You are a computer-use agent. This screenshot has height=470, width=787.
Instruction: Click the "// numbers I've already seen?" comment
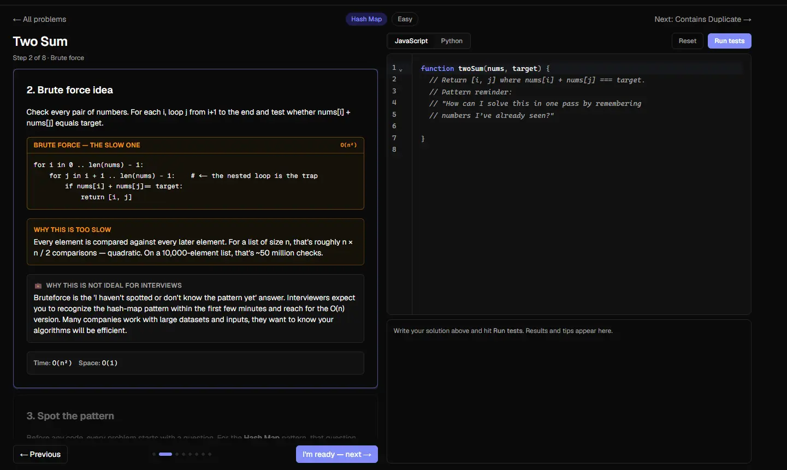pyautogui.click(x=492, y=116)
